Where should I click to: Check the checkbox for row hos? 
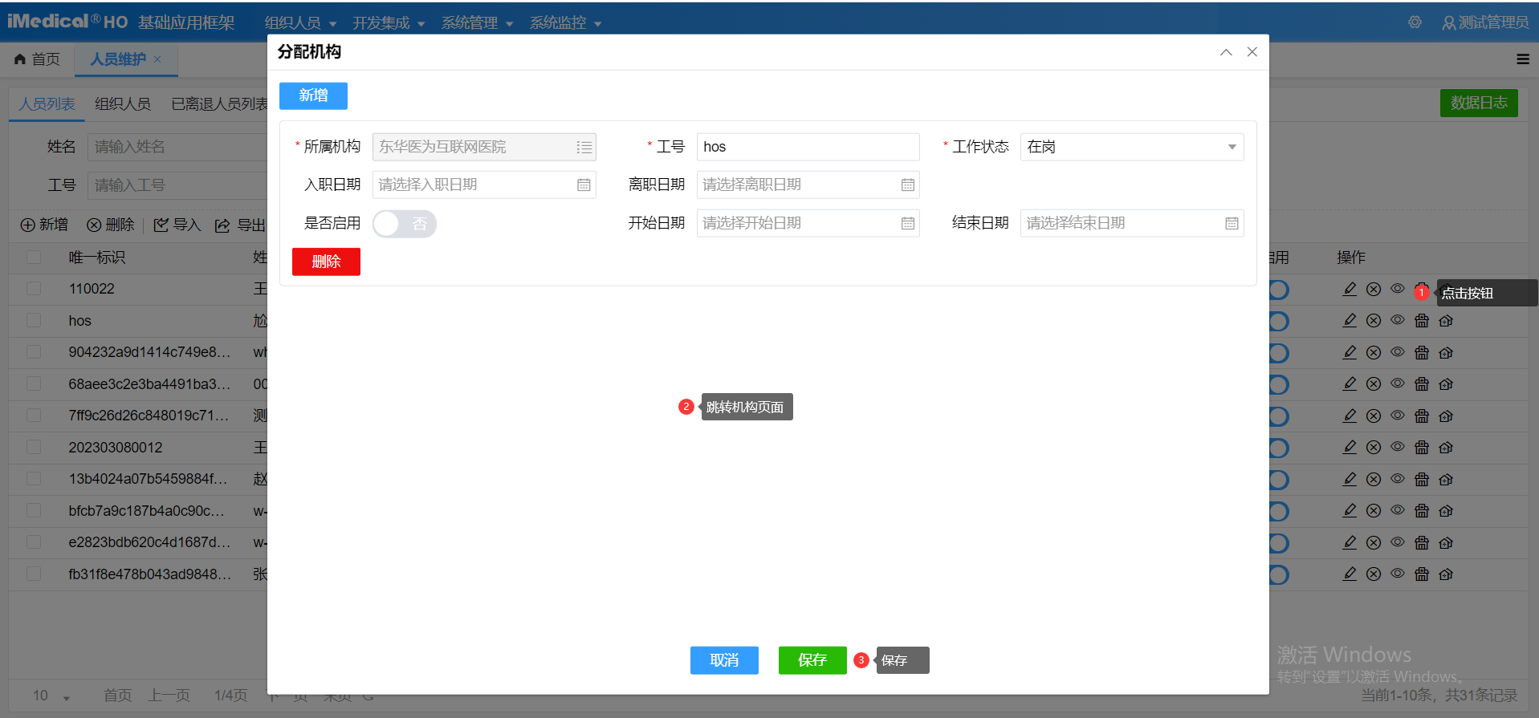[34, 321]
